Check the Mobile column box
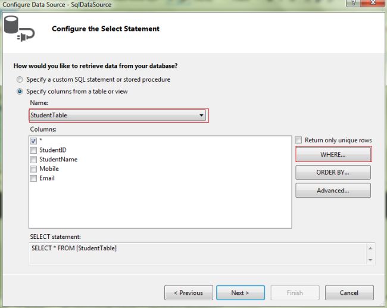 (x=34, y=169)
